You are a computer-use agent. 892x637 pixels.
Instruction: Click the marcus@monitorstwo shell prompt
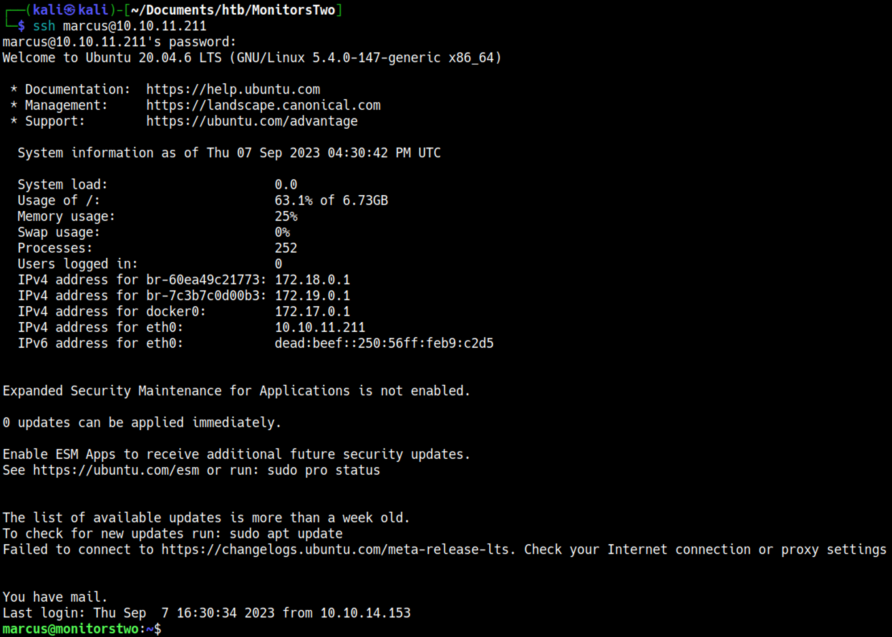70,629
